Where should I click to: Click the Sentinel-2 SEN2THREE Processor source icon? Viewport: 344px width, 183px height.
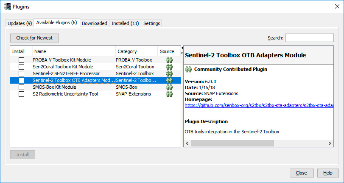tap(169, 73)
